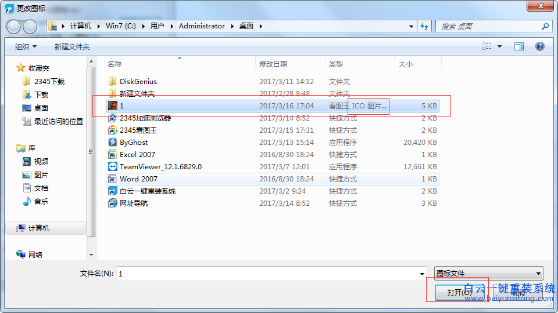Select the ByGhost application icon
This screenshot has height=313, width=558.
pos(112,143)
